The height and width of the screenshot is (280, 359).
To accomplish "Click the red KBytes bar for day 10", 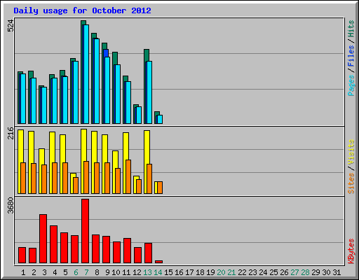I will point(116,253).
